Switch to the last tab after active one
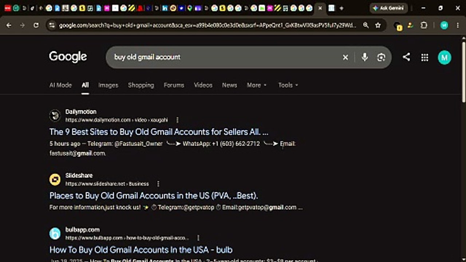 click(331, 8)
